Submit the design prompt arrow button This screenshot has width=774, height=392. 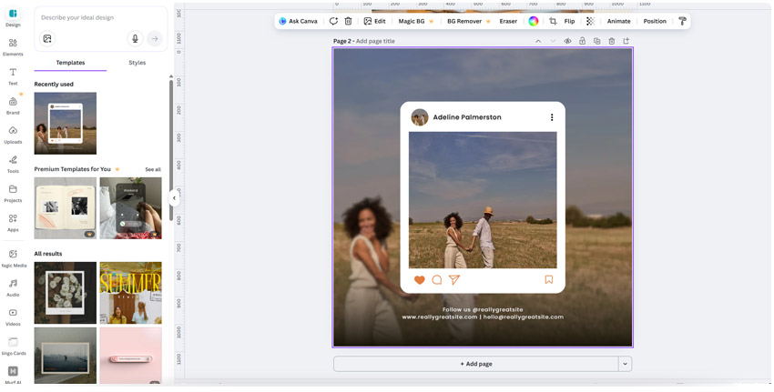(x=155, y=38)
